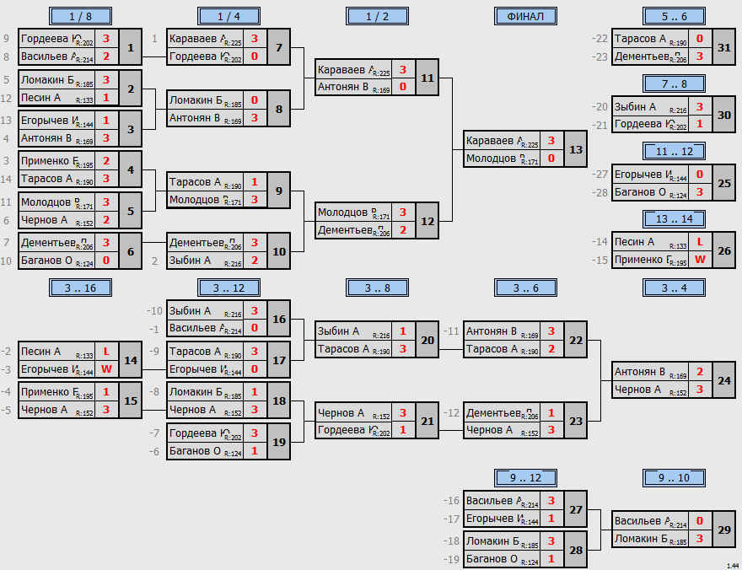The image size is (742, 570).
Task: Click Молодцов in the final match
Action: pos(491,159)
